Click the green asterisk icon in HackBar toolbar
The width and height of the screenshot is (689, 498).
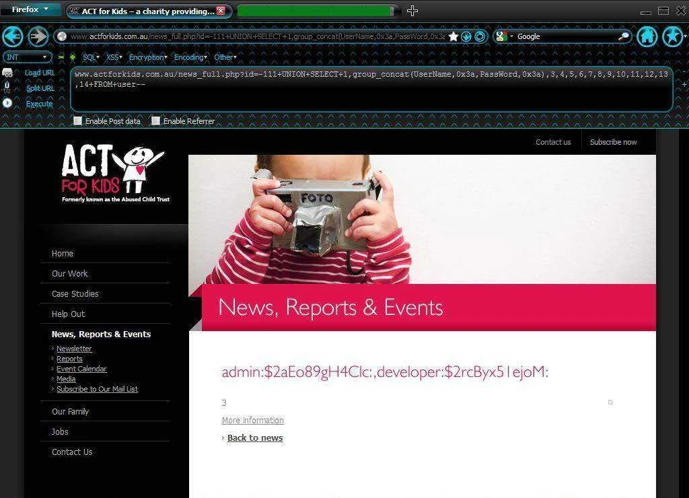click(x=73, y=57)
